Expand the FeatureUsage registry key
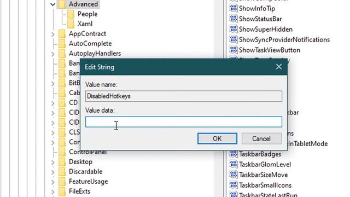This screenshot has height=197, width=350. tap(52, 182)
